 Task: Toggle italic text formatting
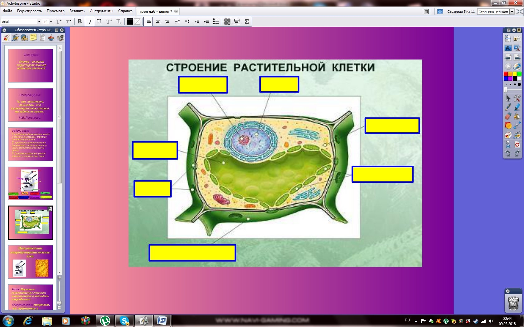pos(90,21)
